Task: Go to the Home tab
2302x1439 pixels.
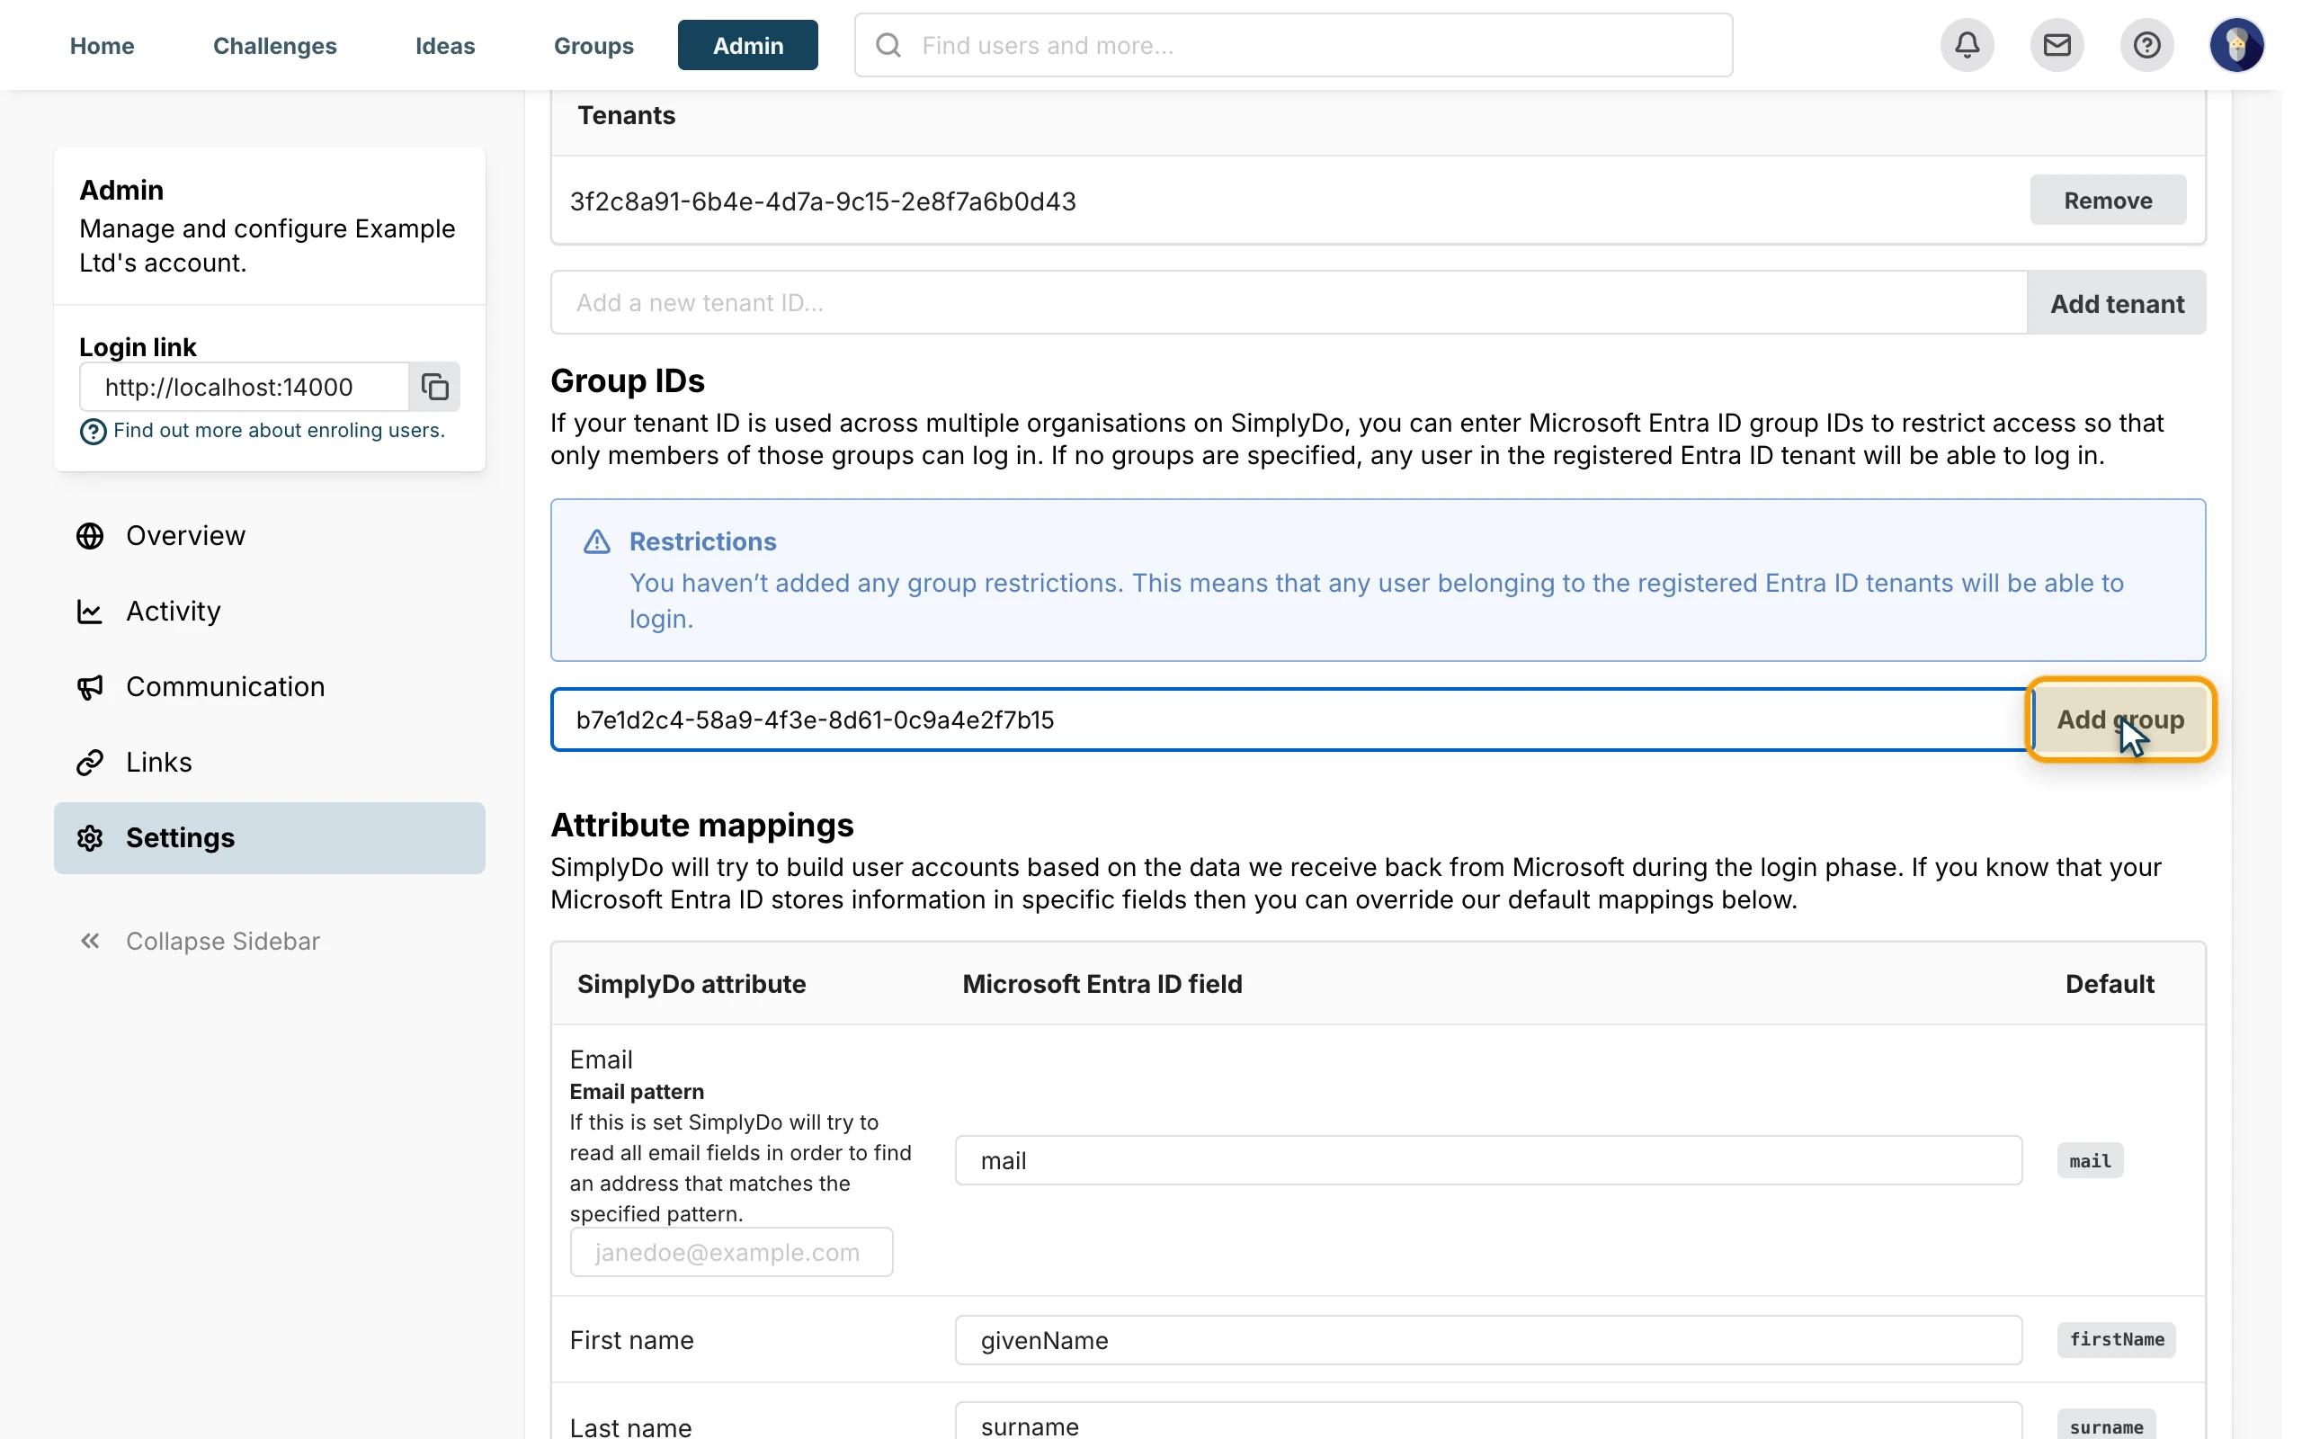Action: (102, 45)
